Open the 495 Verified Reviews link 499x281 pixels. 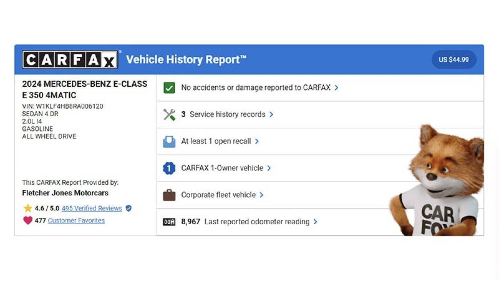[x=92, y=208]
